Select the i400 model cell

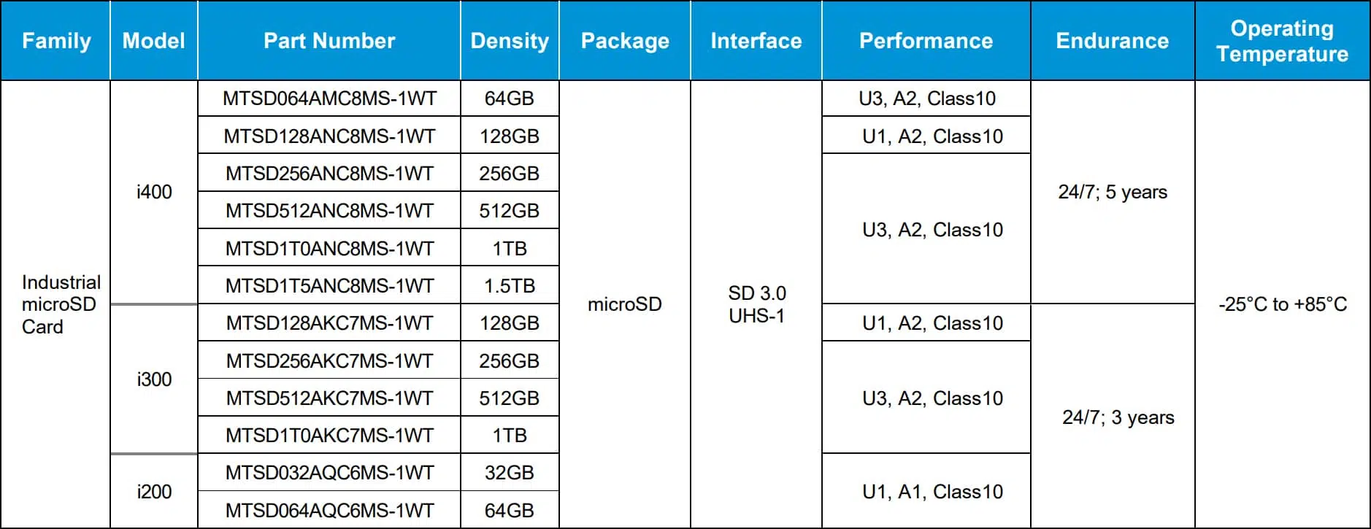point(154,192)
